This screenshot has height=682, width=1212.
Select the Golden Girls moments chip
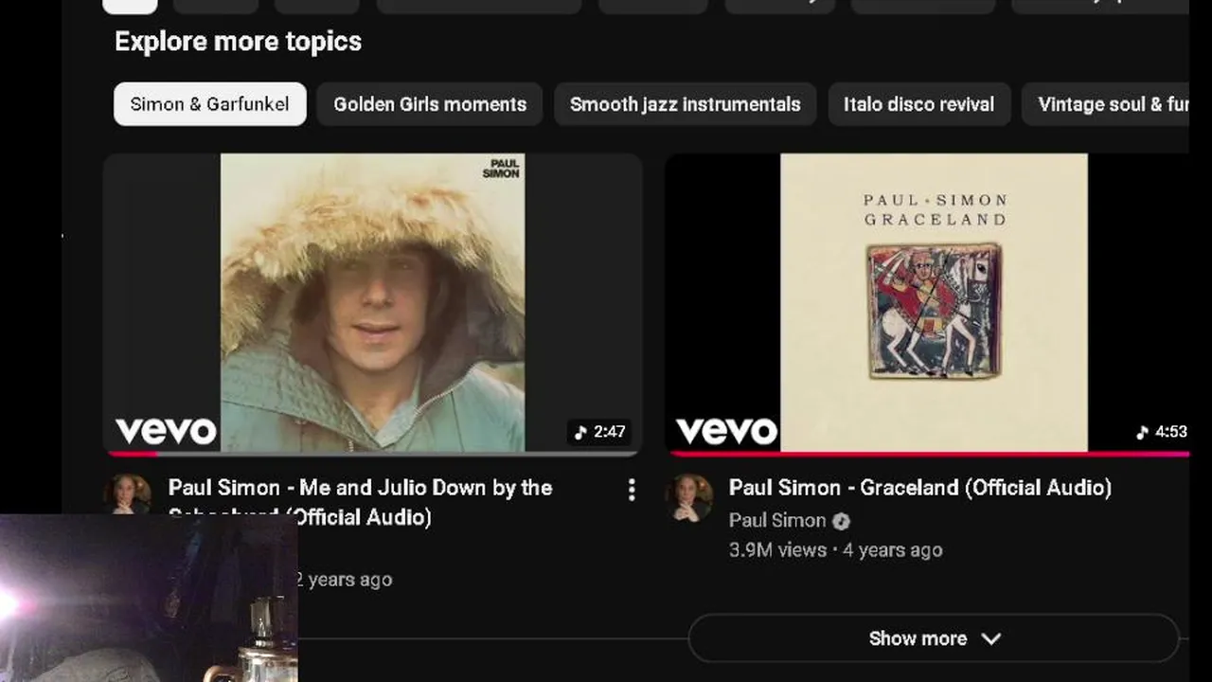click(430, 104)
